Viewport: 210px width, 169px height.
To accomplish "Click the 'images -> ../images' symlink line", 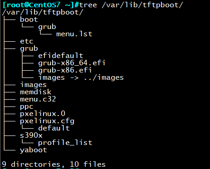I will coord(81,77).
